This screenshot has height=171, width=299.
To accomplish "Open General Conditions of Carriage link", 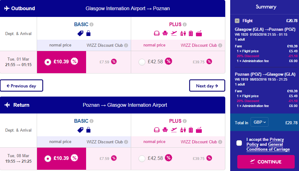I will [268, 147].
